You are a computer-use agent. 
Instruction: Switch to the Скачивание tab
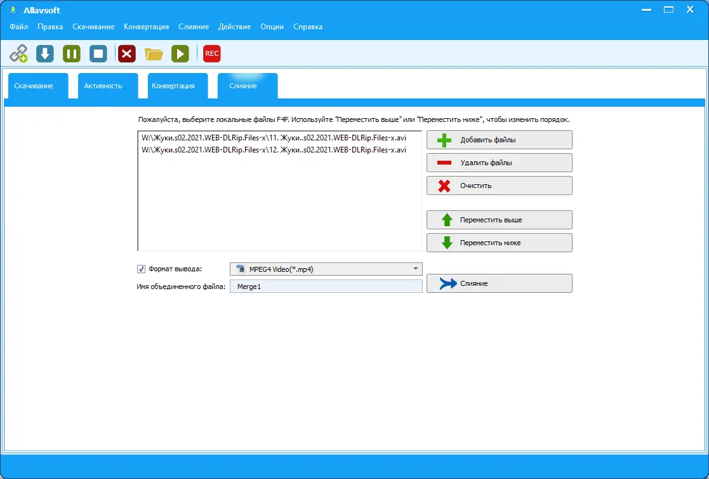pos(38,86)
